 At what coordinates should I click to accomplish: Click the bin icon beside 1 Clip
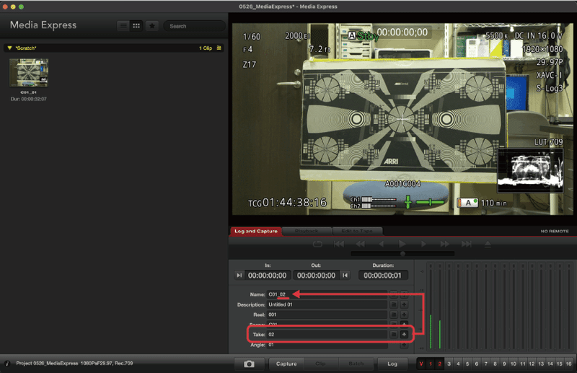(219, 48)
